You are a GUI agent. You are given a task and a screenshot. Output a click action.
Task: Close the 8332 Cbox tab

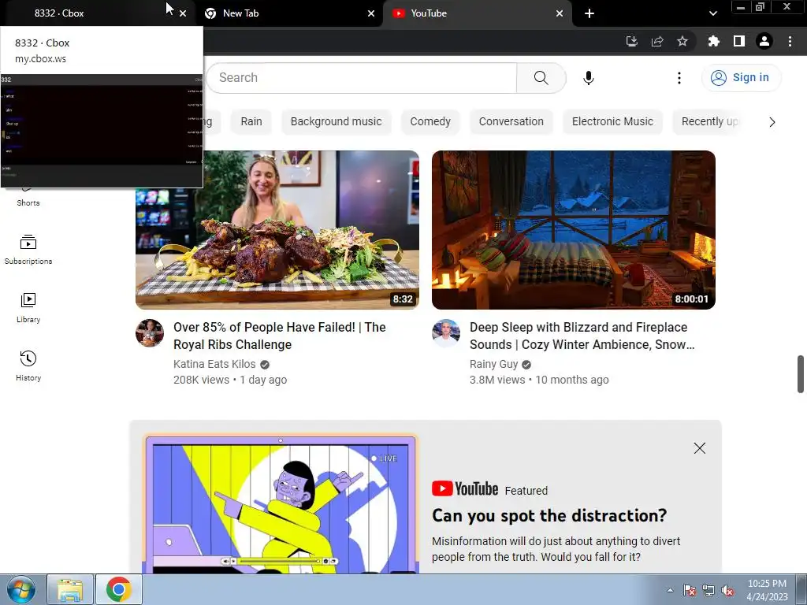(x=183, y=13)
